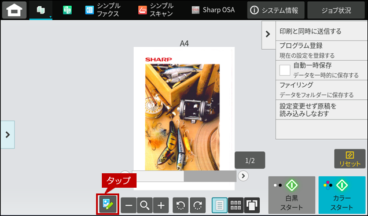Tap the magnifier zoom icon
Viewport: 368px width, 216px height.
[145, 206]
